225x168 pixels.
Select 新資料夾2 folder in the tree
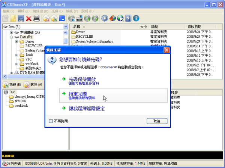[33, 68]
